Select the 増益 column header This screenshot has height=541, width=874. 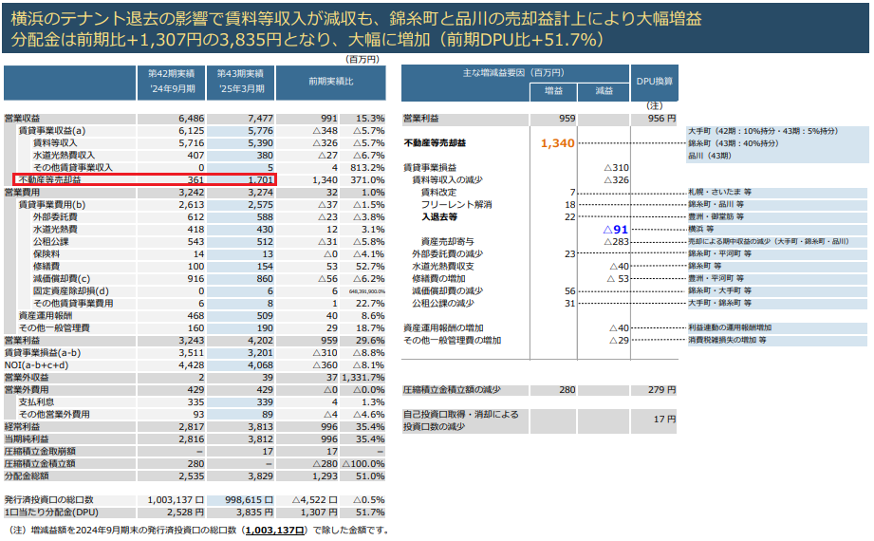click(553, 90)
